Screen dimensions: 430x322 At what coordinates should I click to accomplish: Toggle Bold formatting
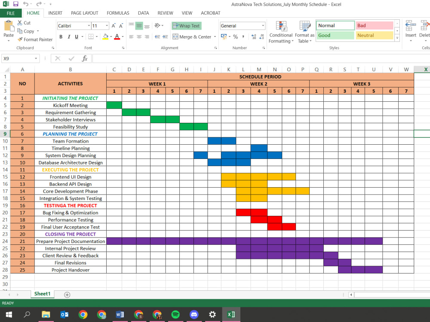(61, 36)
